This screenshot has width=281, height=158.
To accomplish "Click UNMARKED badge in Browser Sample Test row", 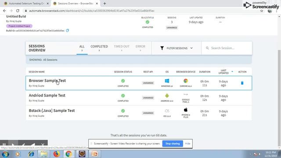I will pyautogui.click(x=148, y=83).
